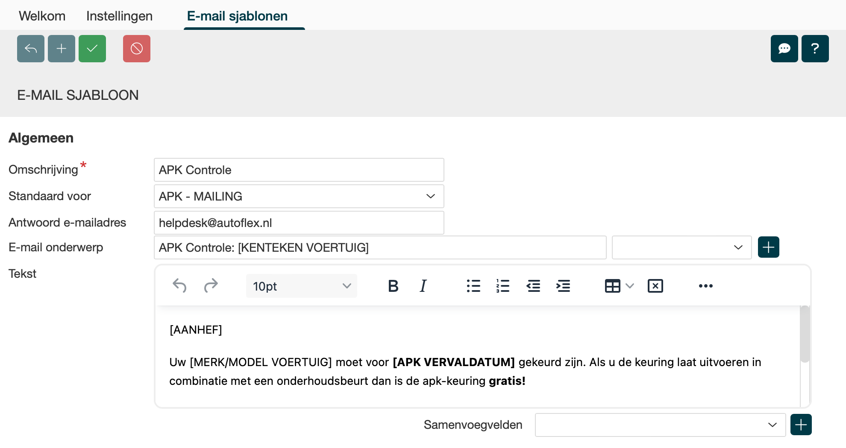Viewport: 846px width, 448px height.
Task: Open the Samenvoegvelden dropdown
Action: (660, 425)
